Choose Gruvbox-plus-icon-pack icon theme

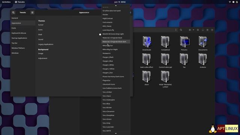(116, 11)
